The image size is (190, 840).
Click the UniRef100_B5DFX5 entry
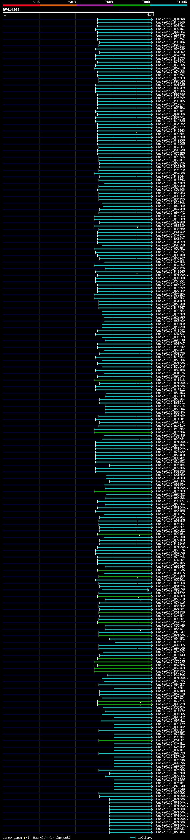(170, 681)
